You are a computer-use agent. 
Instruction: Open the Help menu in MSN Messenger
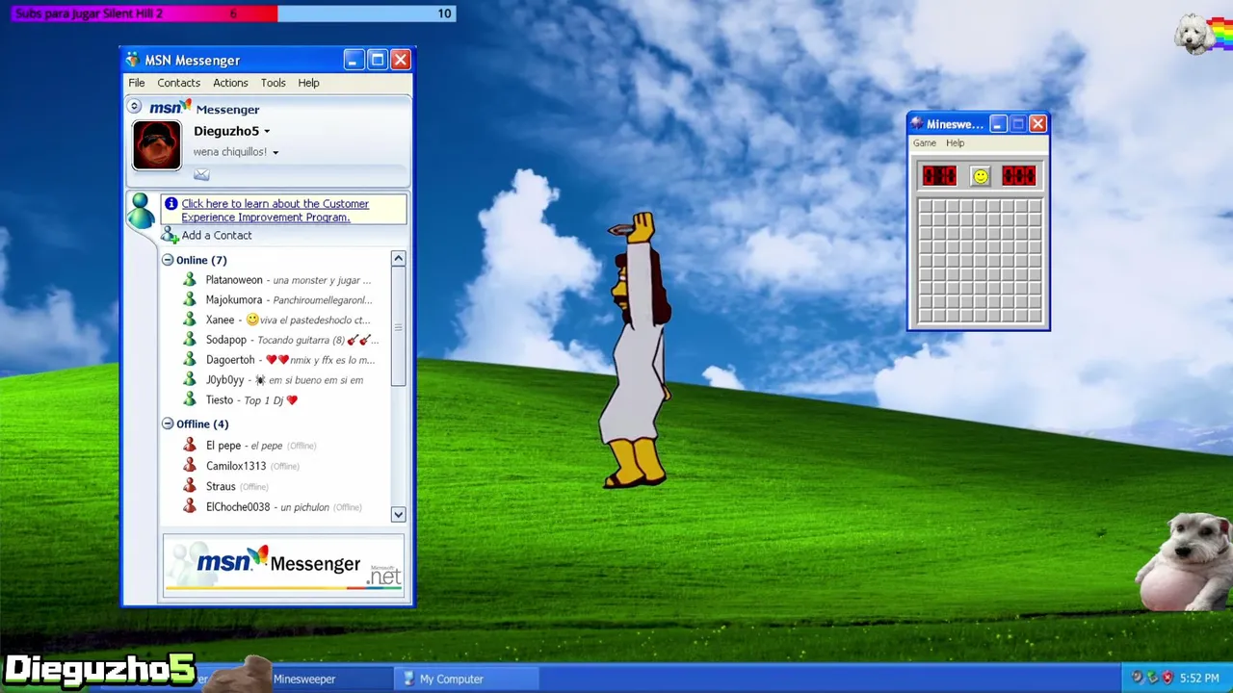(x=308, y=83)
